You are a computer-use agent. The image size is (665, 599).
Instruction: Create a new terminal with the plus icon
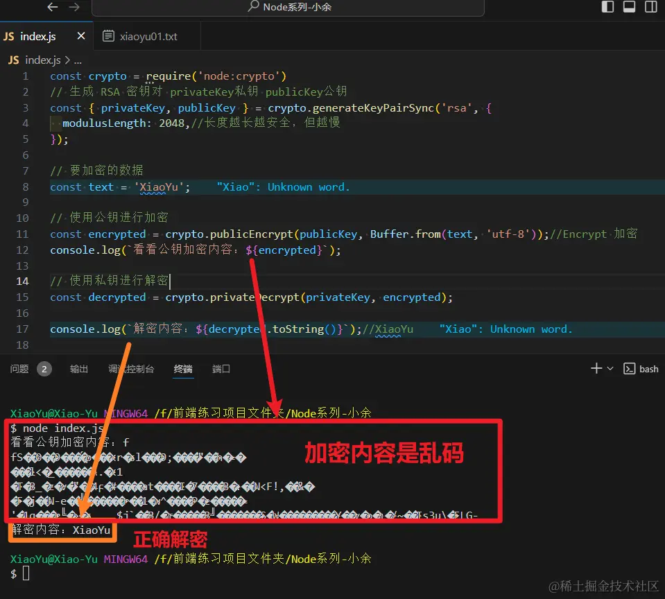coord(596,368)
